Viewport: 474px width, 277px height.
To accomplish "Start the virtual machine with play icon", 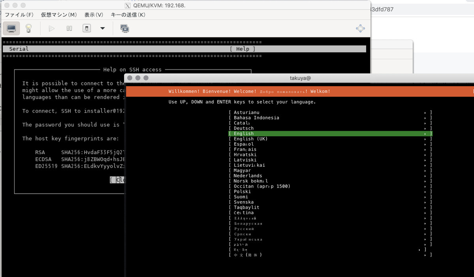I will (x=51, y=28).
